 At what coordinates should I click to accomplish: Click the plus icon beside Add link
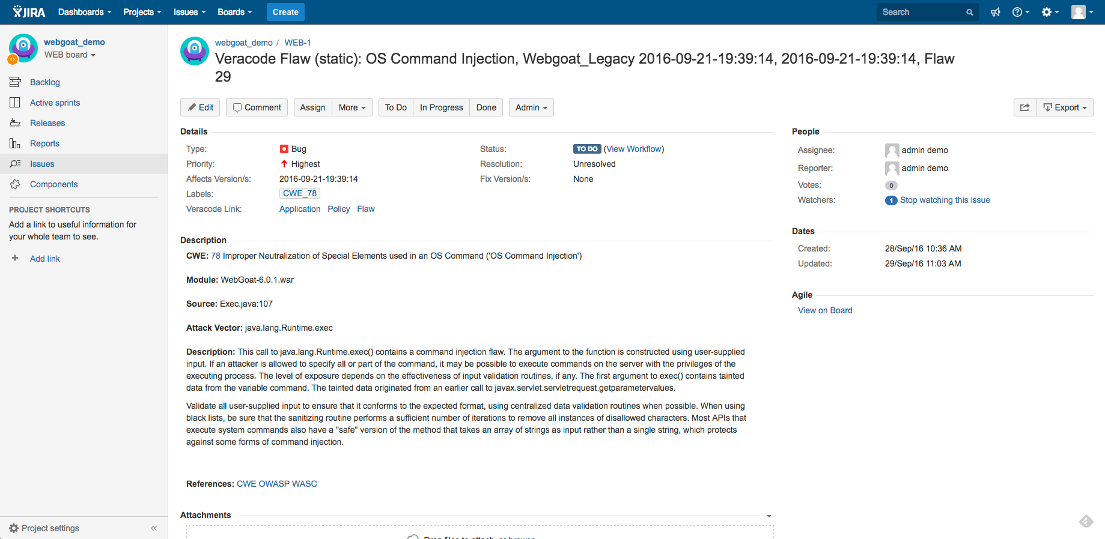pyautogui.click(x=15, y=258)
